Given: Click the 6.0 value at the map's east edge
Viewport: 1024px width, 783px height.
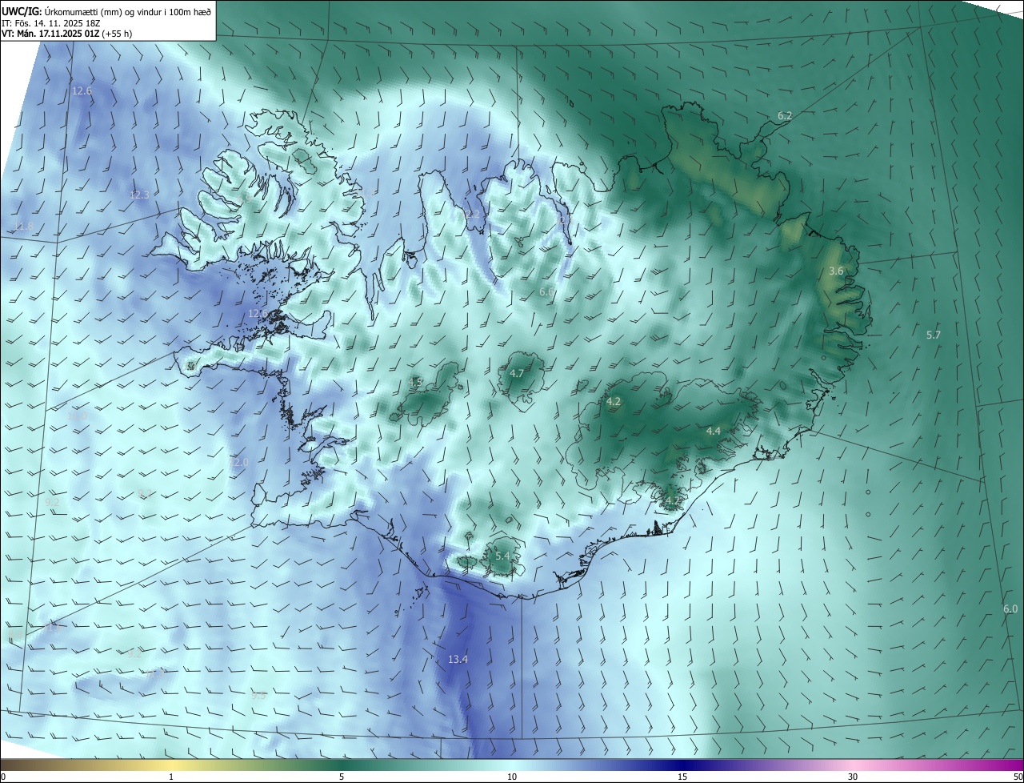Looking at the screenshot, I should [x=1010, y=609].
